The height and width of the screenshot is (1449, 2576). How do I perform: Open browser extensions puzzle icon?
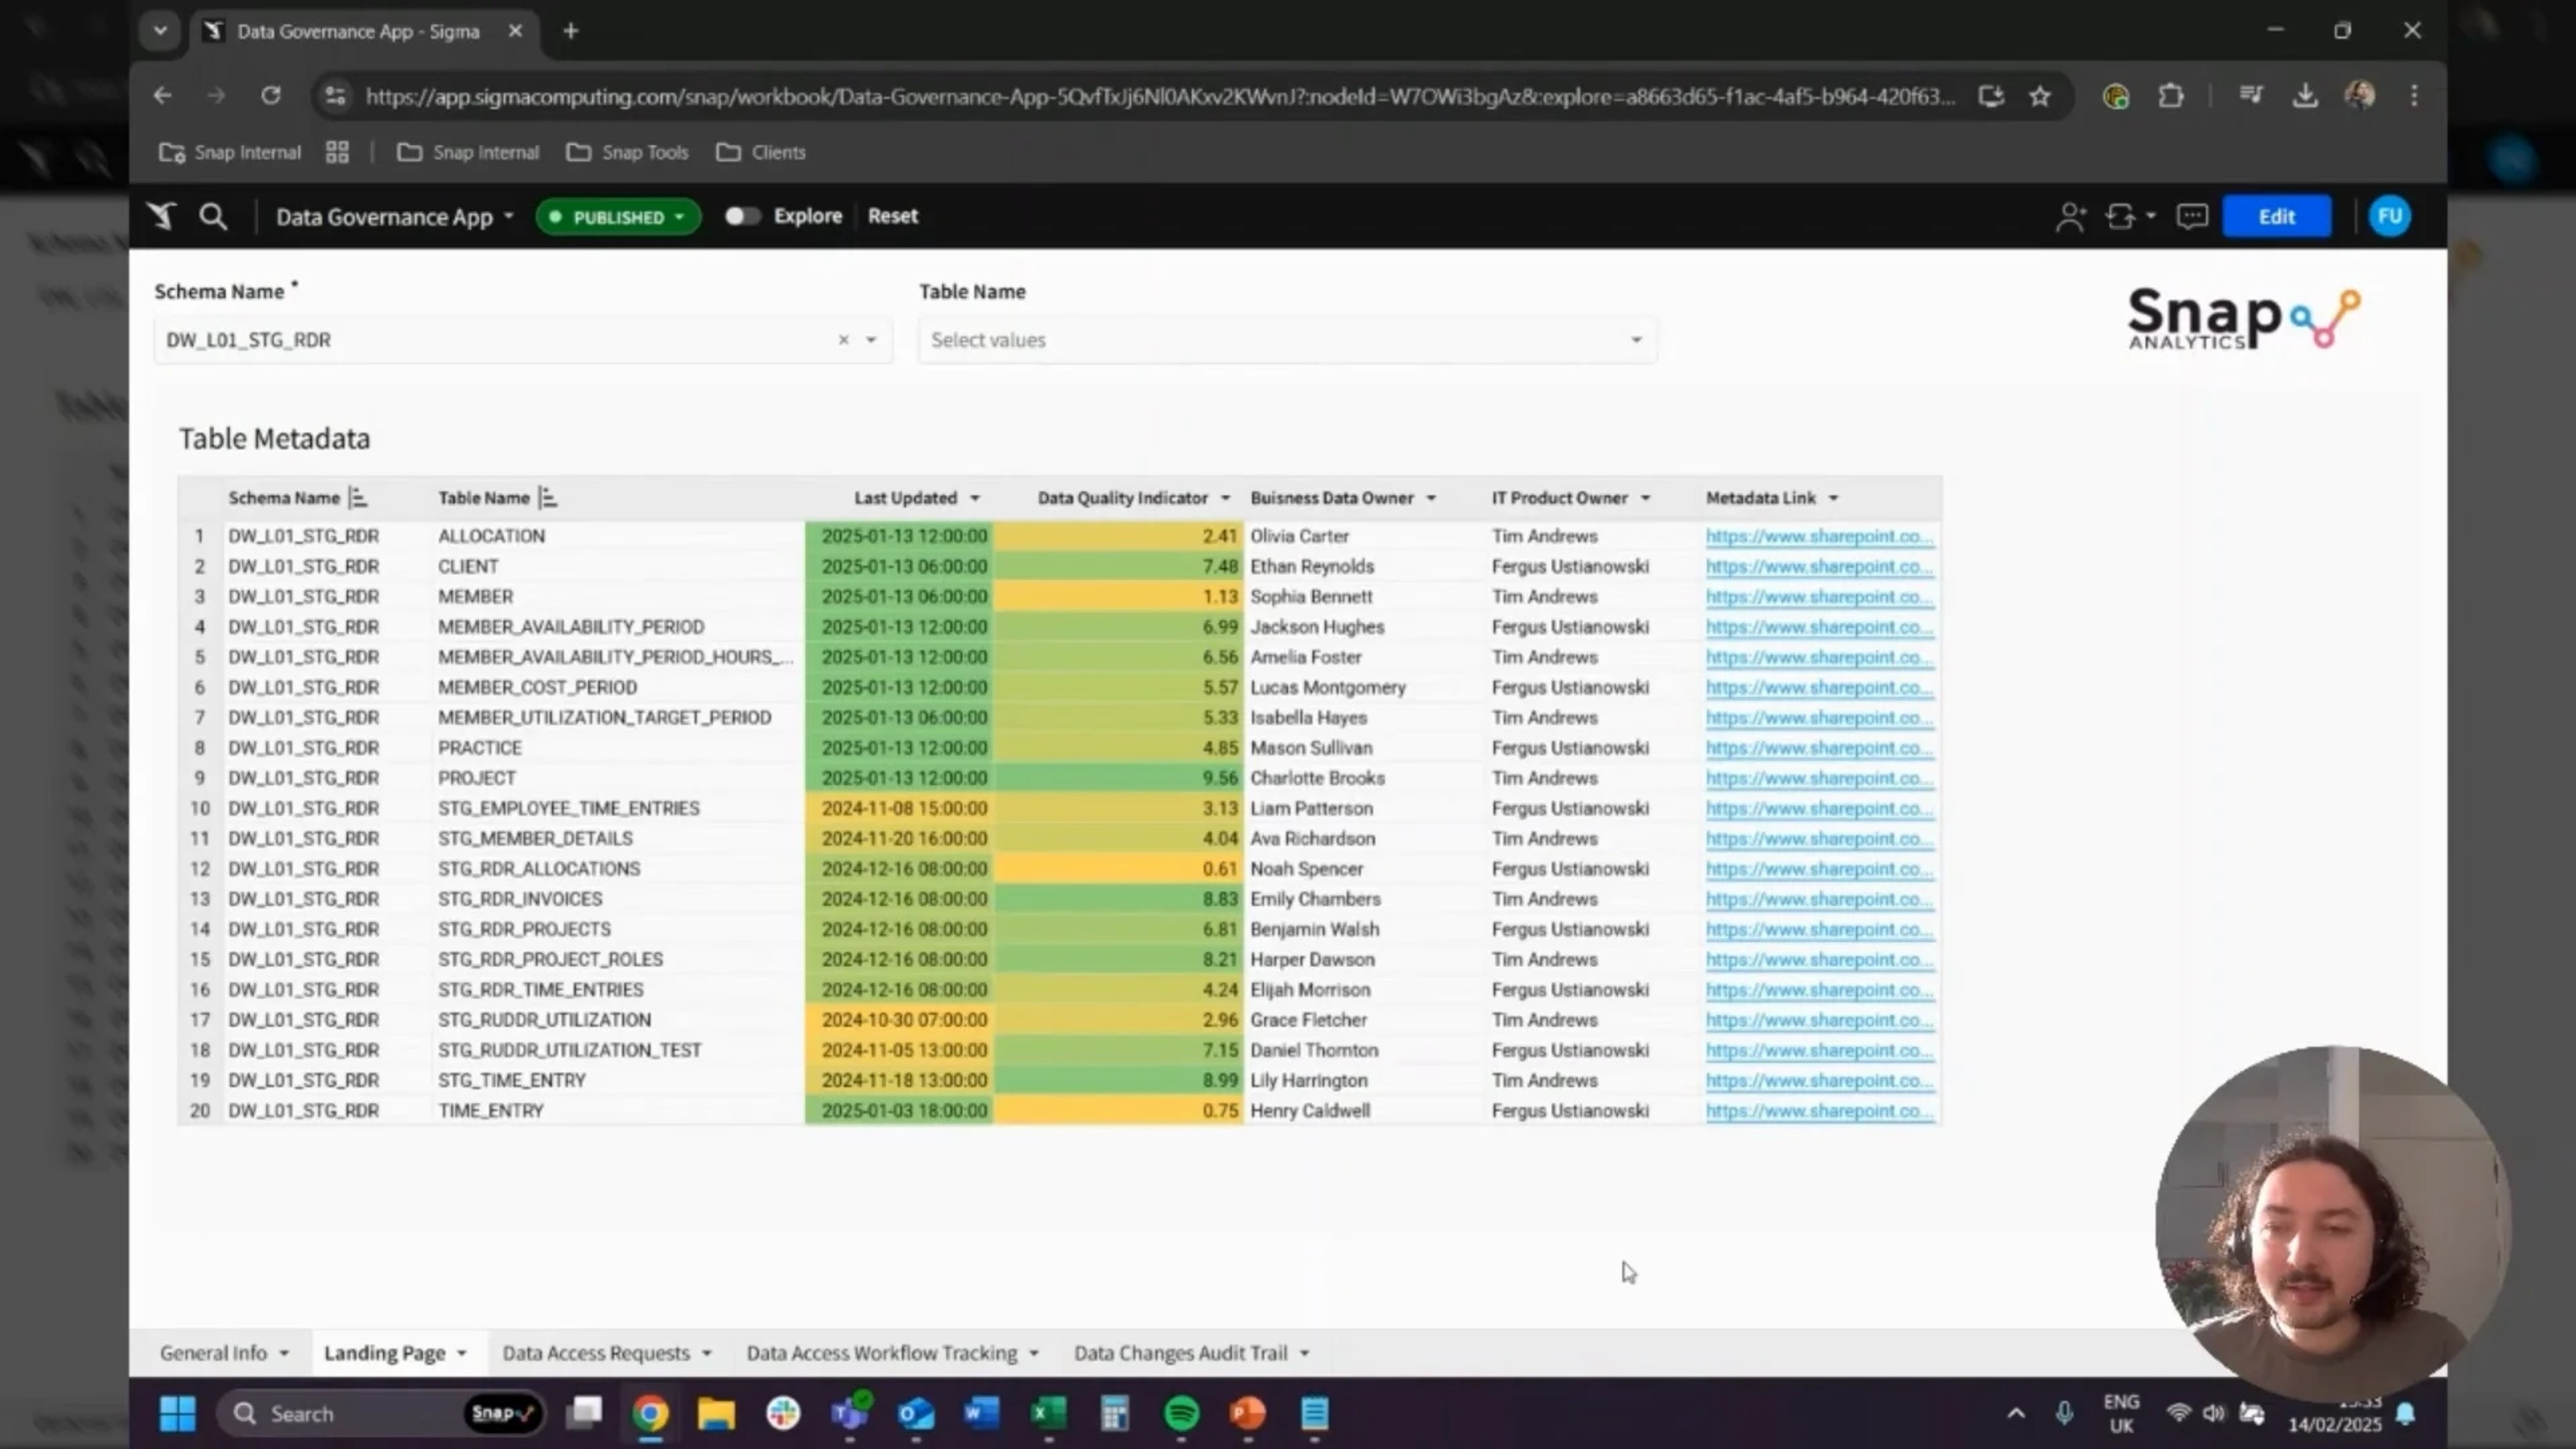click(x=2171, y=96)
